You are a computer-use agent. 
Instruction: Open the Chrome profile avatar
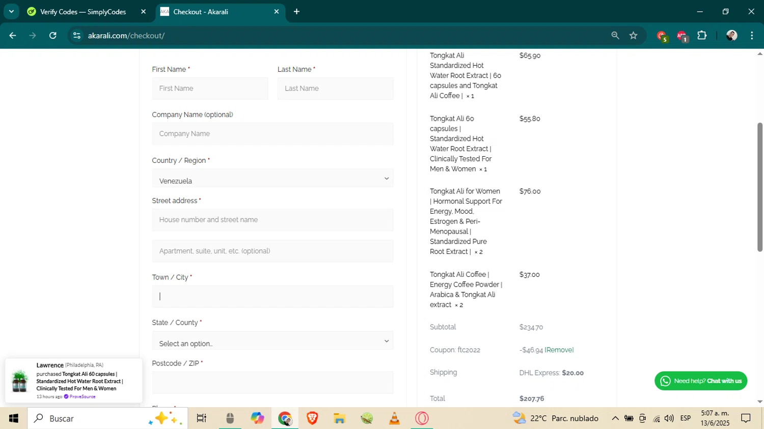pyautogui.click(x=732, y=36)
